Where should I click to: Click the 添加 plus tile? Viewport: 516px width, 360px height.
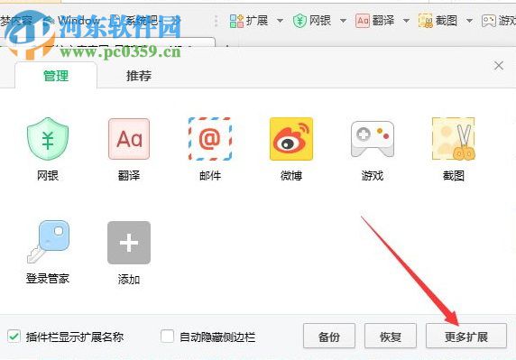point(129,243)
